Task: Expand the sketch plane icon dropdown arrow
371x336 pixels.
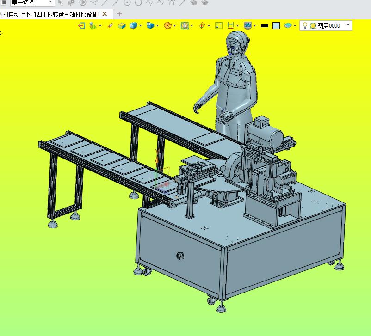Action: 100,25
